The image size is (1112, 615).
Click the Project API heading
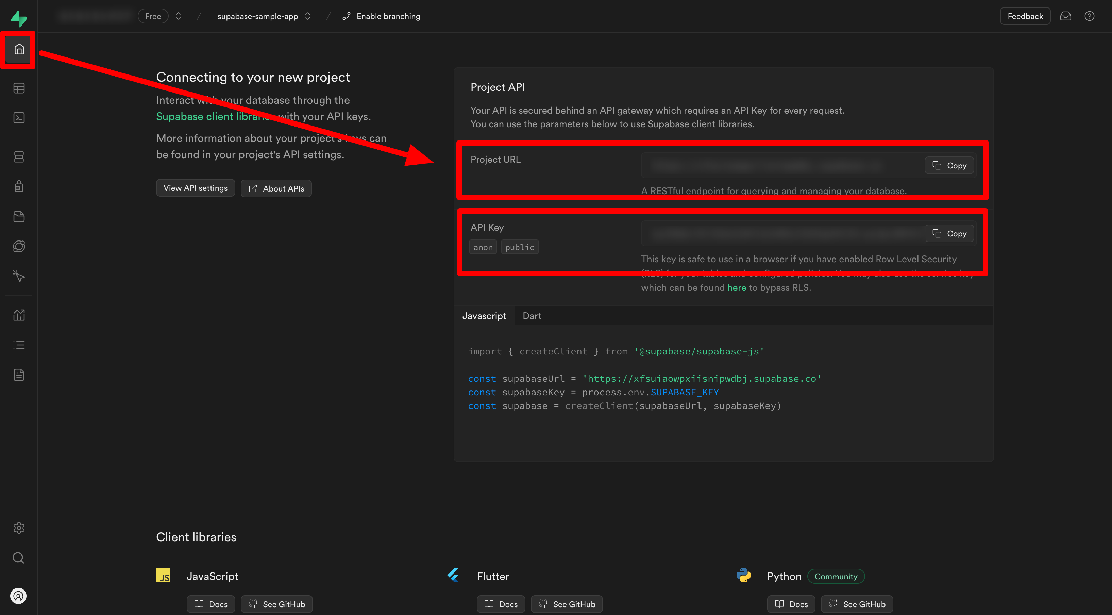point(498,87)
